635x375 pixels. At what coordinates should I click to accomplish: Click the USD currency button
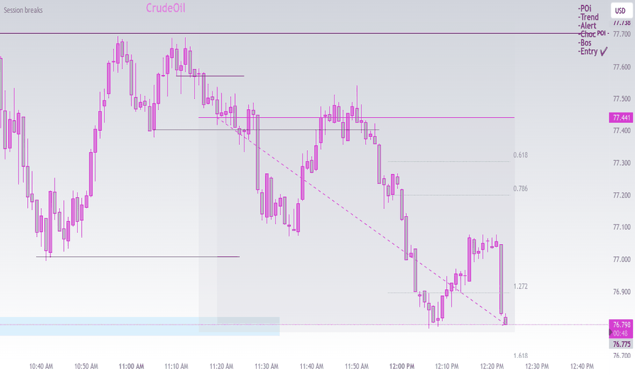pos(621,11)
